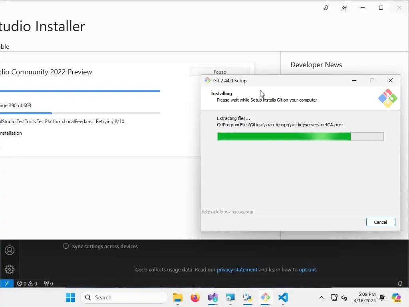409x307 pixels.
Task: Click the Git Setup title bar icon
Action: point(208,80)
